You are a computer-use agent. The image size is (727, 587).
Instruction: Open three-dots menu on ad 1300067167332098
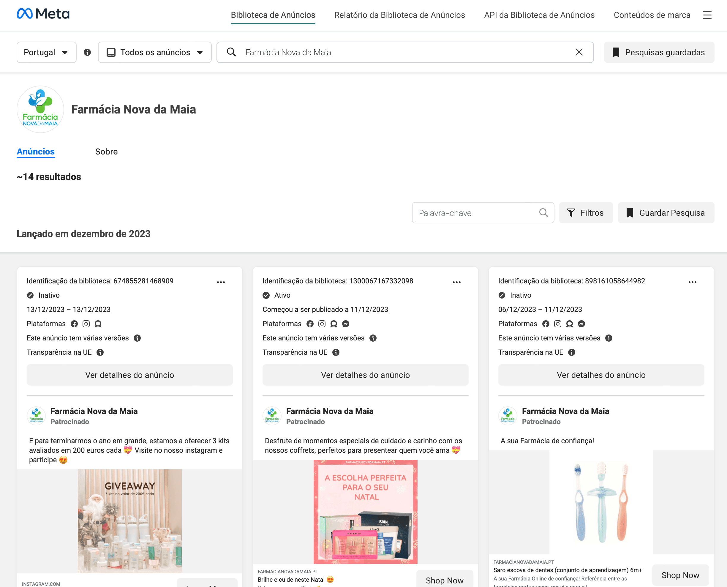(x=456, y=282)
